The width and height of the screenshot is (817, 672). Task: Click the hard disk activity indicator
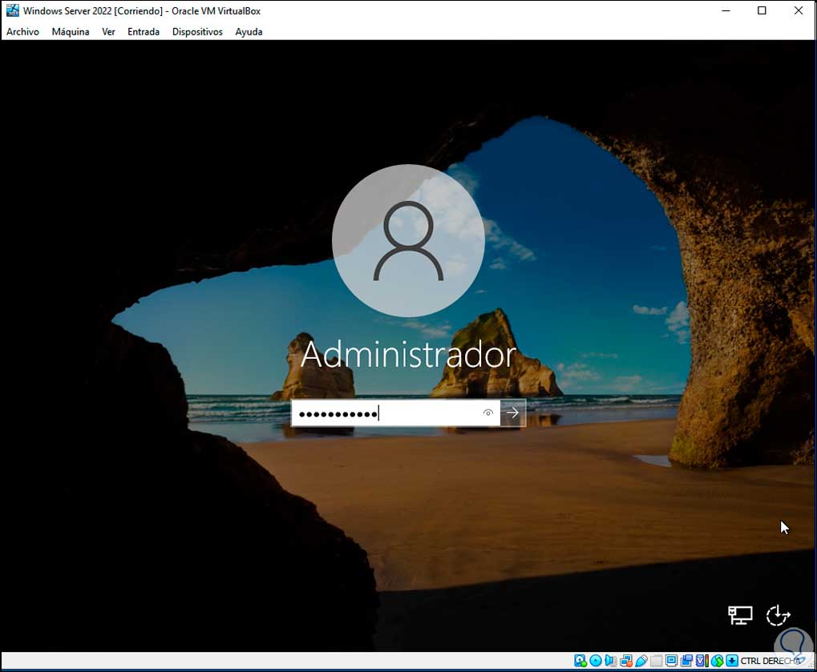coord(580,661)
